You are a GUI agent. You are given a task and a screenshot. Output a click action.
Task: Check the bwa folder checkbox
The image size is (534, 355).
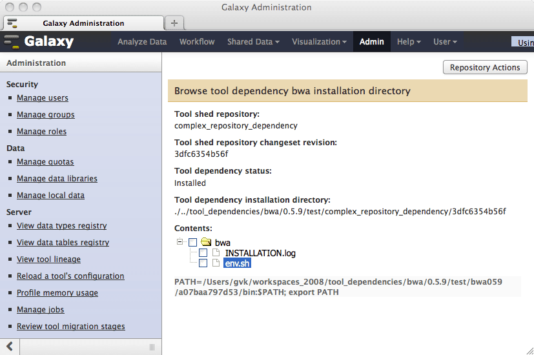(193, 243)
